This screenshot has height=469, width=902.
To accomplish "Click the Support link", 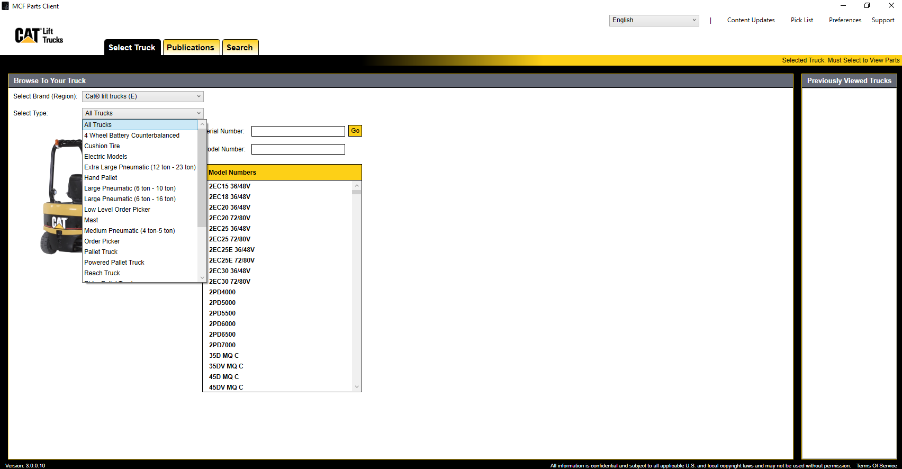I will pyautogui.click(x=882, y=20).
